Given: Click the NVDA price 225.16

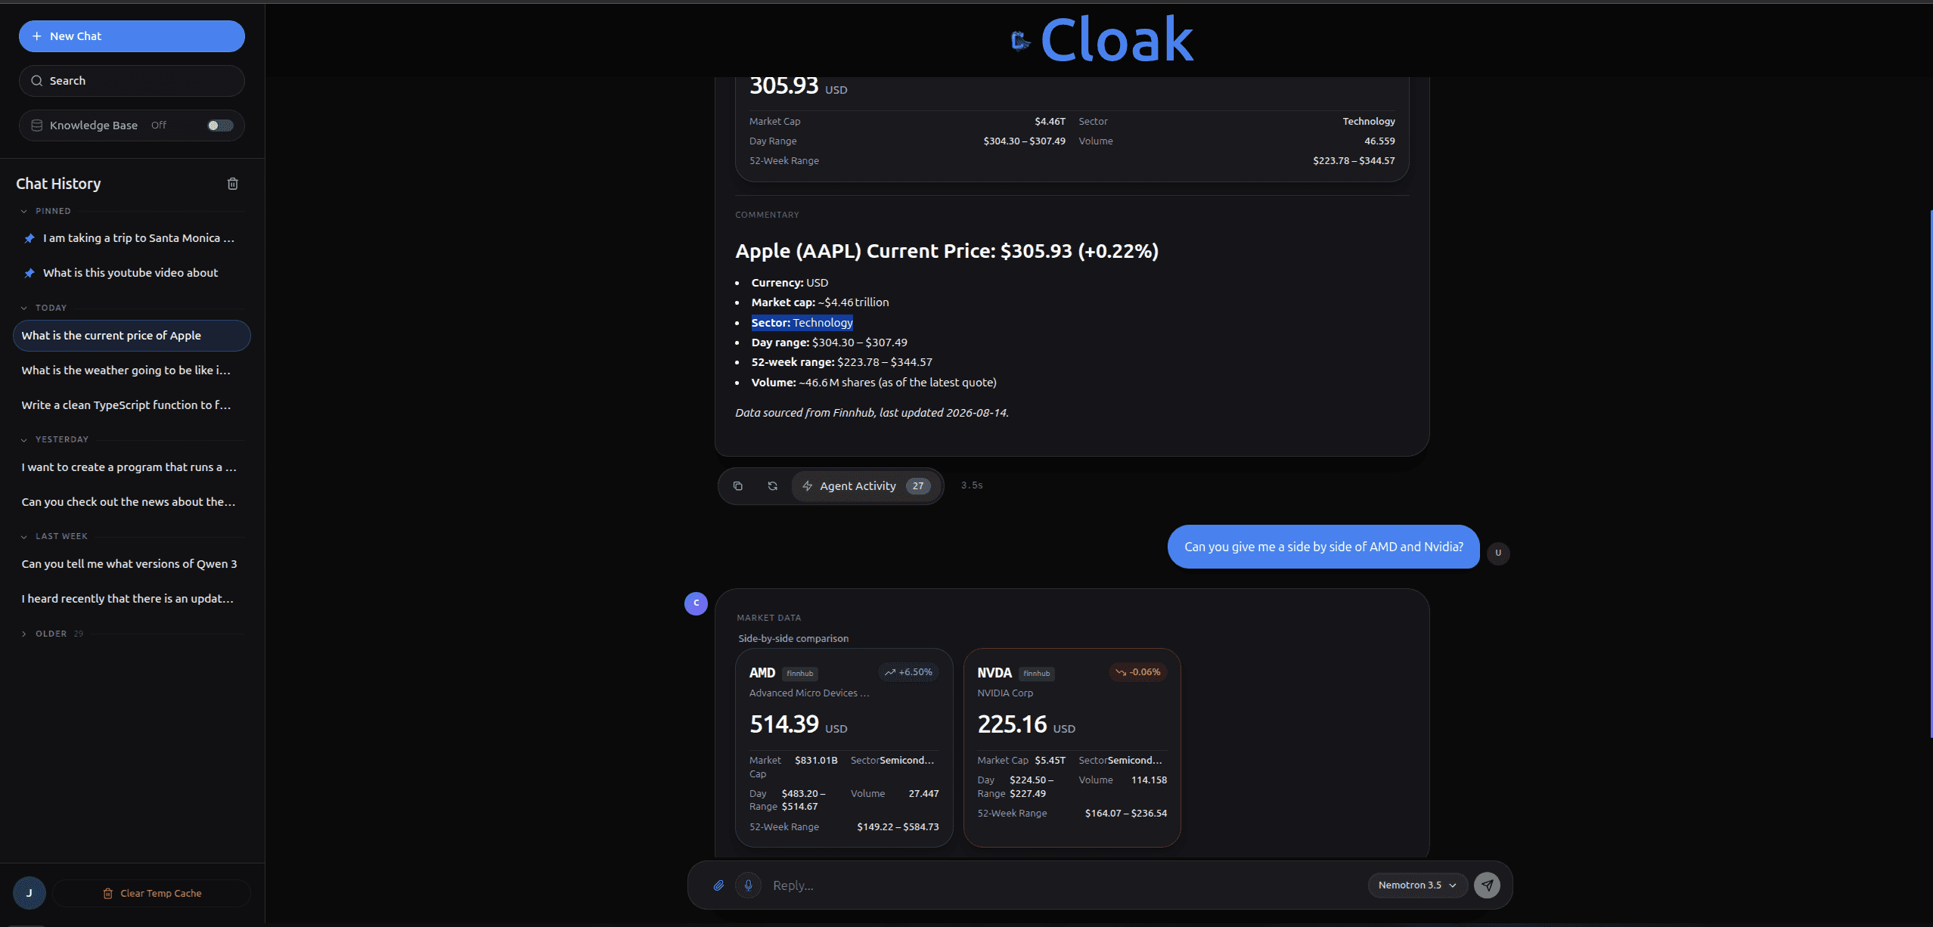Looking at the screenshot, I should point(1013,724).
